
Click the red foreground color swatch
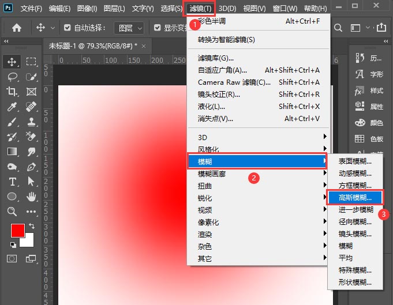click(x=17, y=231)
